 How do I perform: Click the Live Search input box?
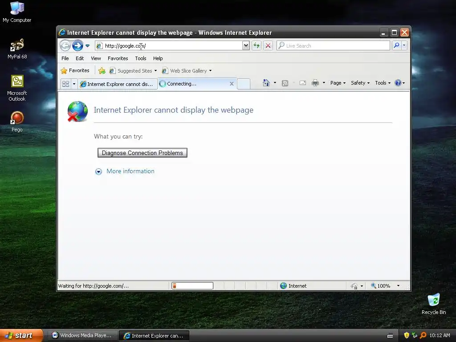pyautogui.click(x=333, y=46)
